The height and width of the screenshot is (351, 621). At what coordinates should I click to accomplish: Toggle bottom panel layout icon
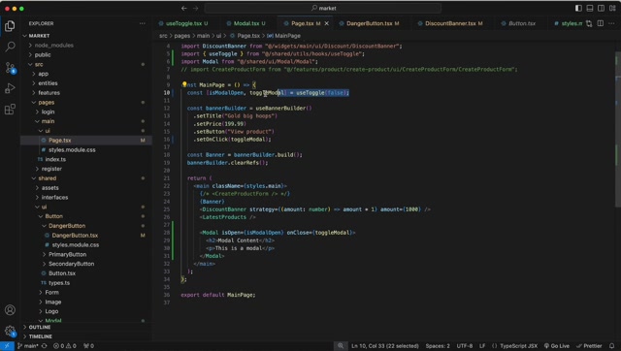click(590, 9)
